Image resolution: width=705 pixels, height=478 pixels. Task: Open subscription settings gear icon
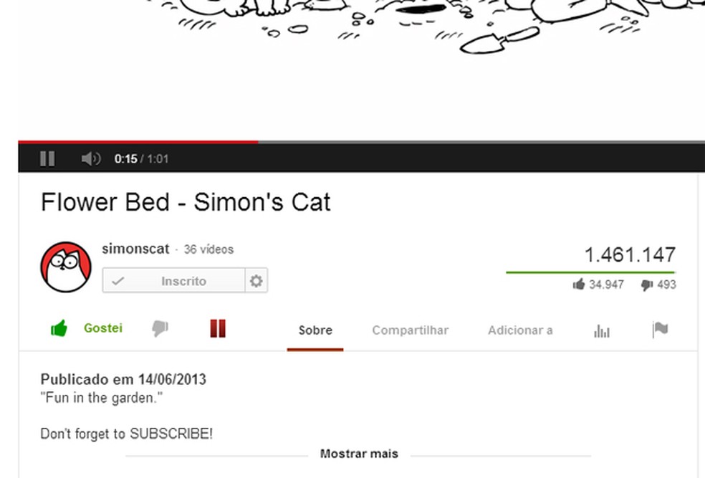[x=256, y=281]
